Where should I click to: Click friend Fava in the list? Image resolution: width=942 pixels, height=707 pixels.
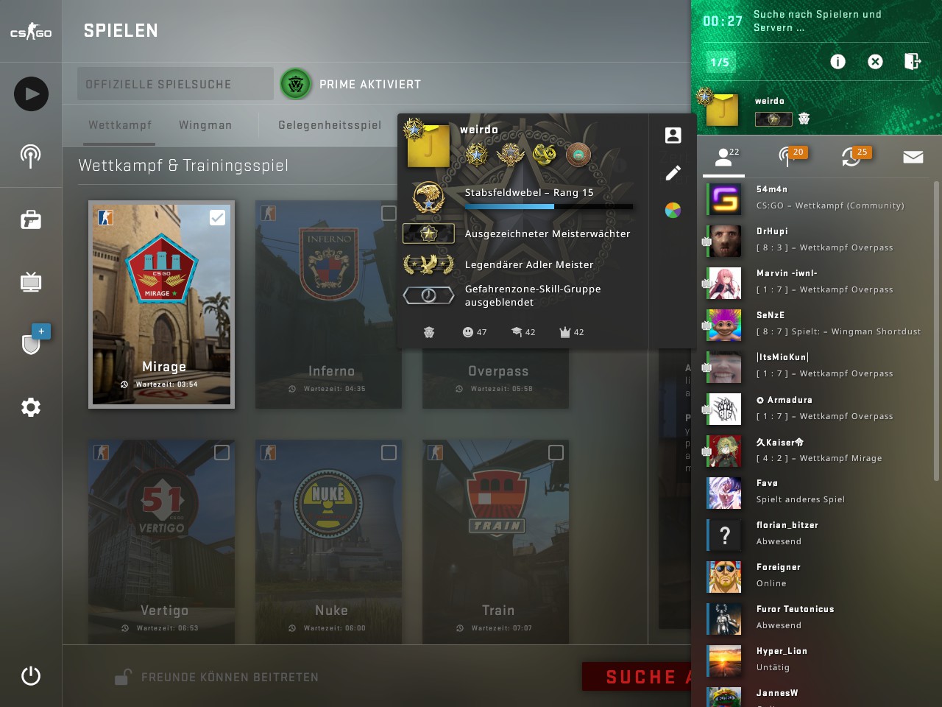pyautogui.click(x=815, y=492)
